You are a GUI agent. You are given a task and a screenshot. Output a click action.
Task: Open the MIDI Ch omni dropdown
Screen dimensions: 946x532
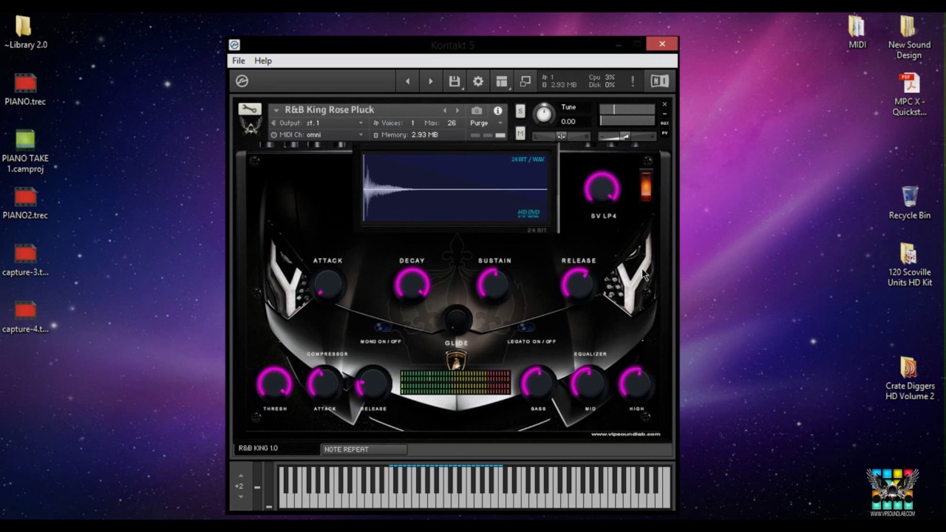318,134
